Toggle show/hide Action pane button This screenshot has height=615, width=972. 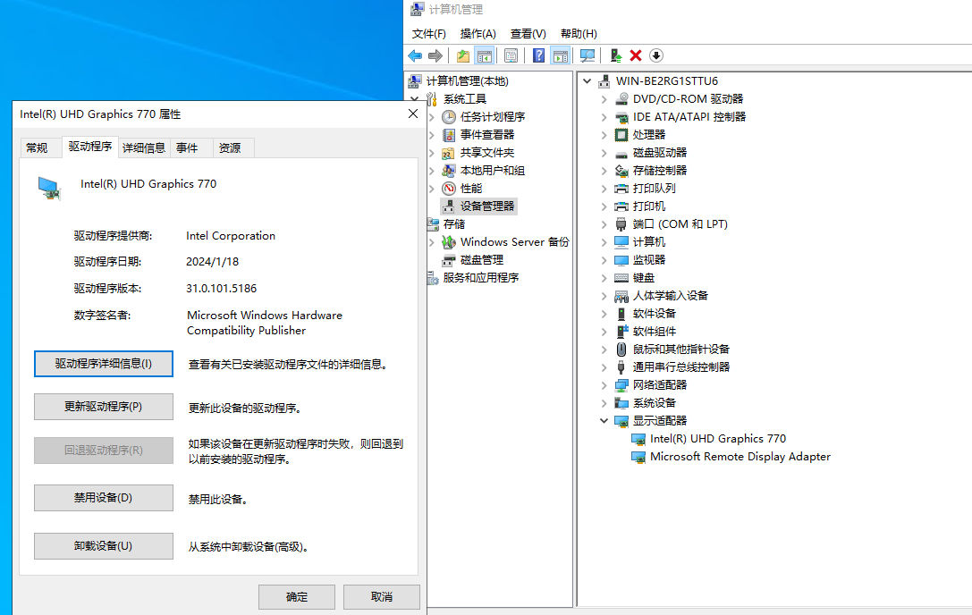click(560, 55)
